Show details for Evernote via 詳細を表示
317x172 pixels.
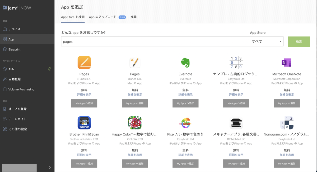(x=185, y=94)
